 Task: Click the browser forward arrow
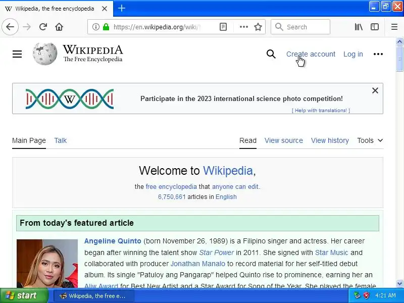point(27,27)
